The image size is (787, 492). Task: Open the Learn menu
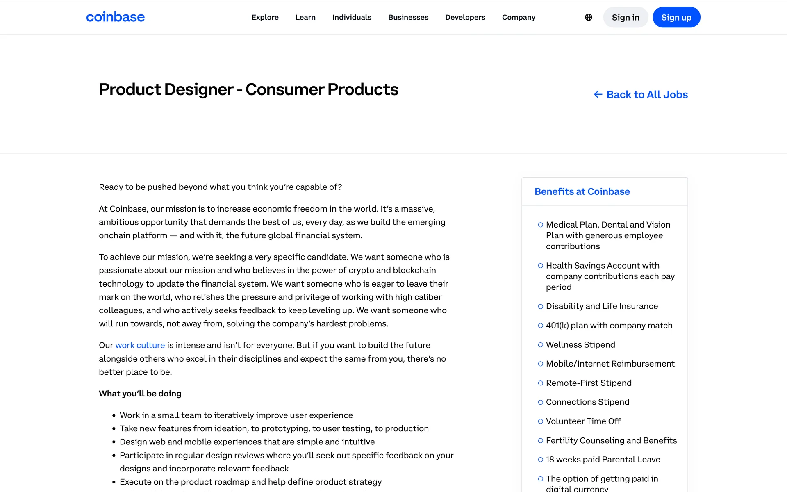click(305, 17)
